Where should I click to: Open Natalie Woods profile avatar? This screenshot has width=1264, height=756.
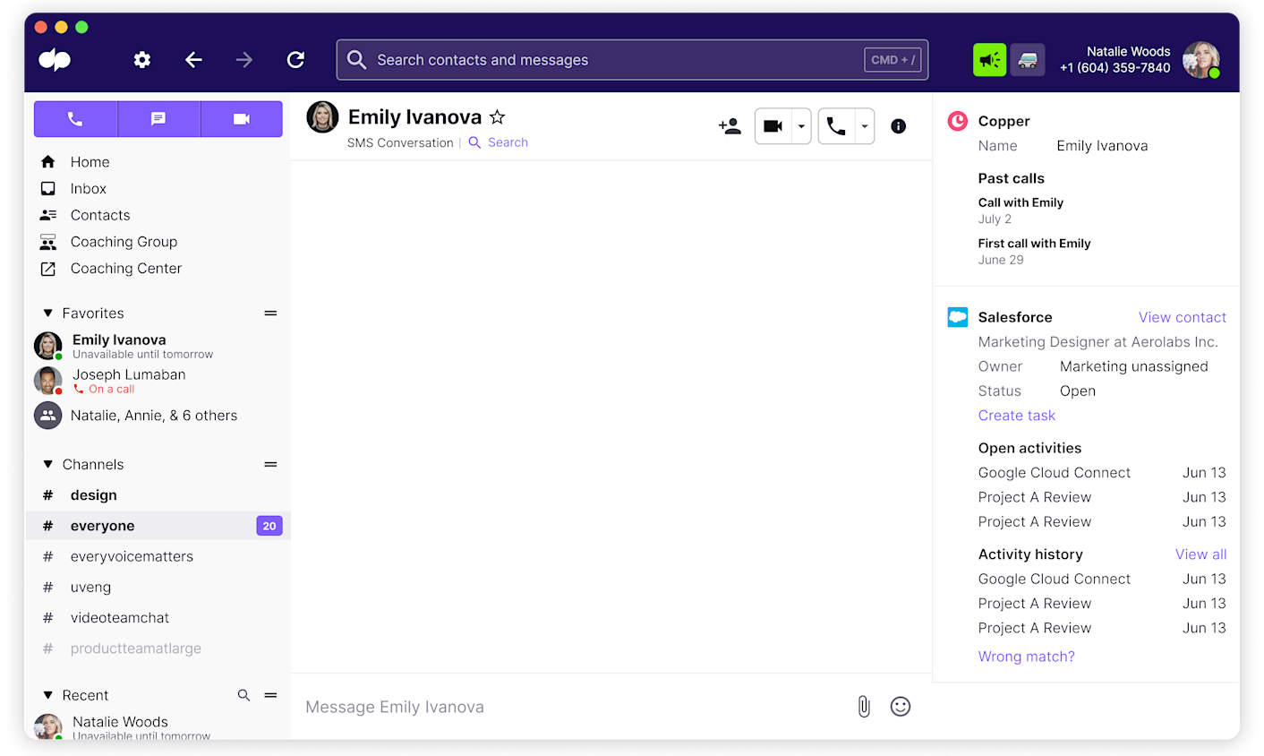[x=1200, y=60]
